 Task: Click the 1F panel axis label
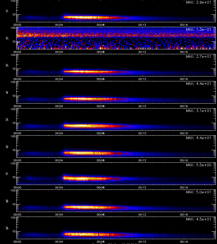pos(7,11)
